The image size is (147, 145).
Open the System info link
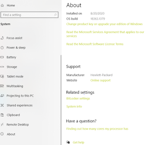click(74, 107)
